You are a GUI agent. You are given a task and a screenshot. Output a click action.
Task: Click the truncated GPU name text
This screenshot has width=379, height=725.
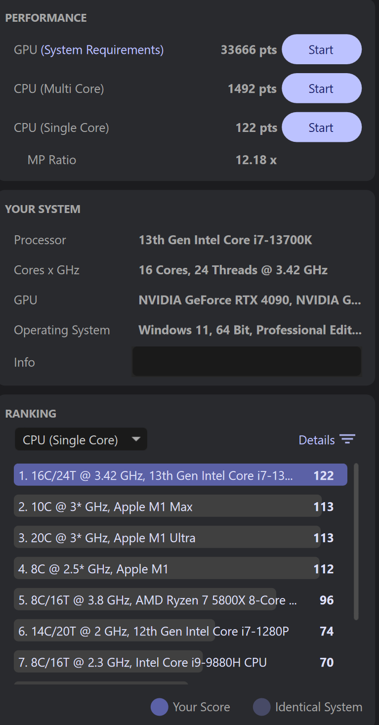point(250,300)
